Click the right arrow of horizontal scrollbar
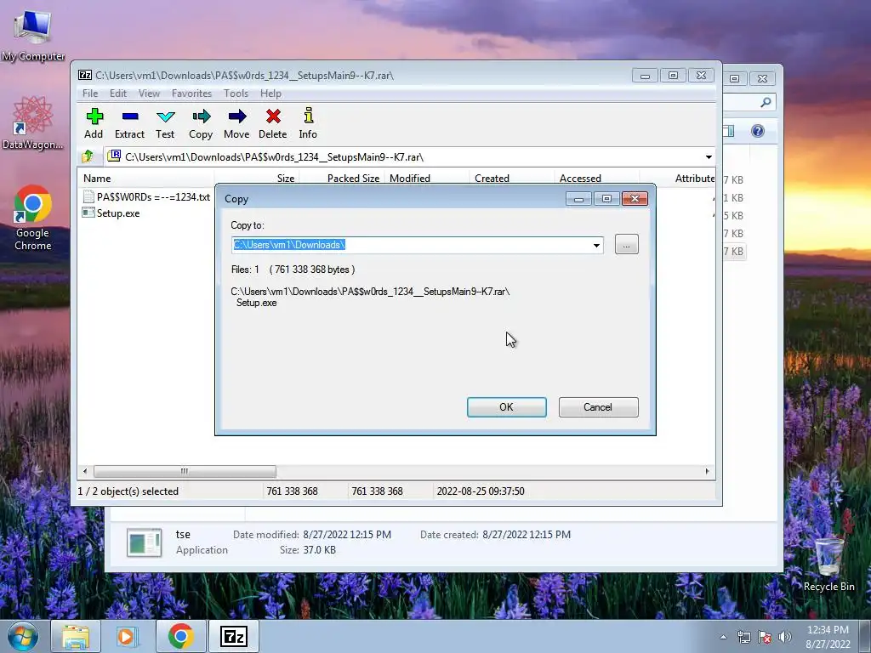 point(707,471)
